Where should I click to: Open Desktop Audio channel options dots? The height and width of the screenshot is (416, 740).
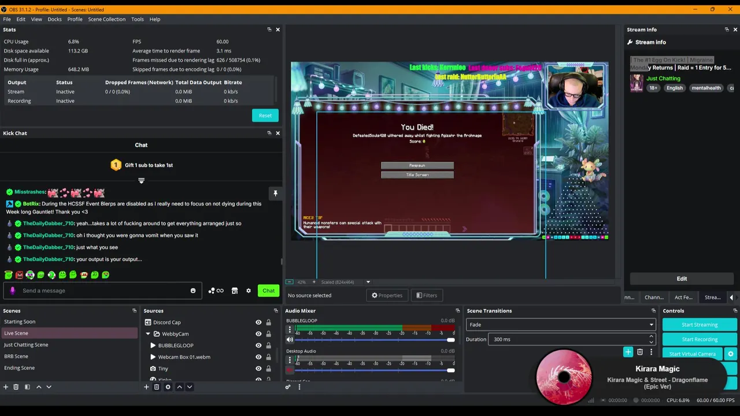coord(290,361)
